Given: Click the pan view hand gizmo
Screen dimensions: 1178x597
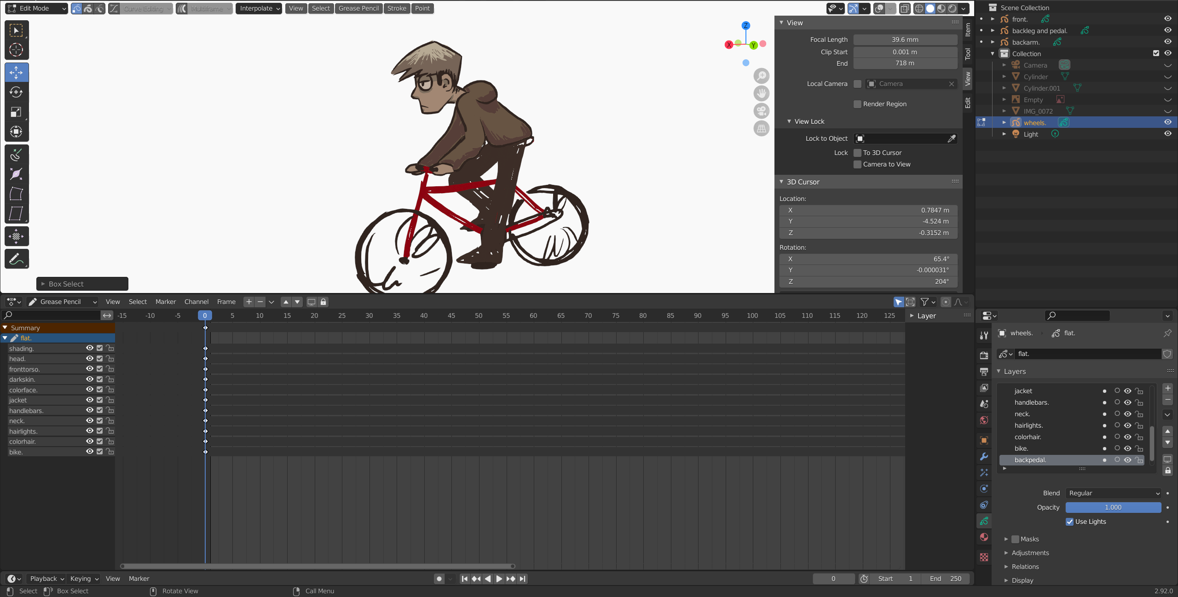Looking at the screenshot, I should [x=762, y=93].
